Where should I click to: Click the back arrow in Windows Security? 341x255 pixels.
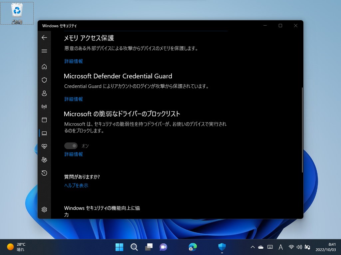(44, 38)
